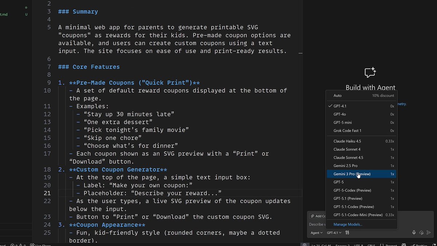Collapse the GPT-4.1 model picker
Screen dimensions: 437x246
coord(334,233)
